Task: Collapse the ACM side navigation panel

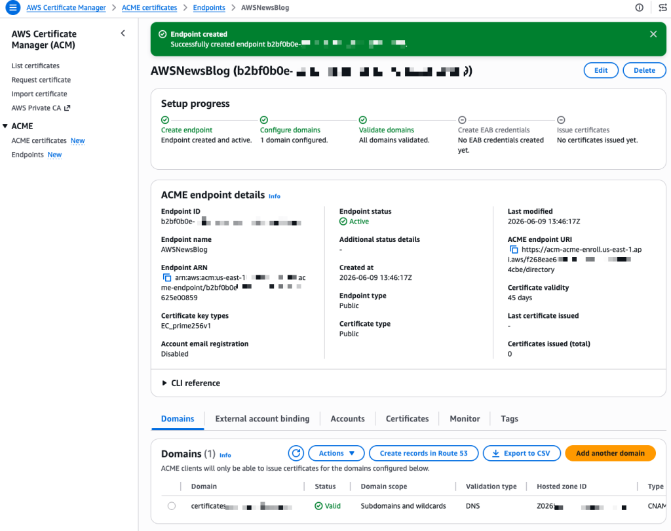Action: pos(123,33)
